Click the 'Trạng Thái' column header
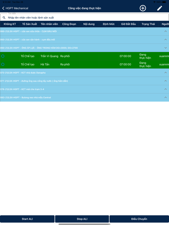 [148, 24]
